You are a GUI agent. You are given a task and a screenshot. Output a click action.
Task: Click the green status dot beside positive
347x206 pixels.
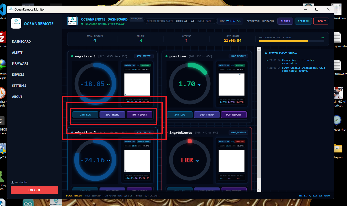167,56
